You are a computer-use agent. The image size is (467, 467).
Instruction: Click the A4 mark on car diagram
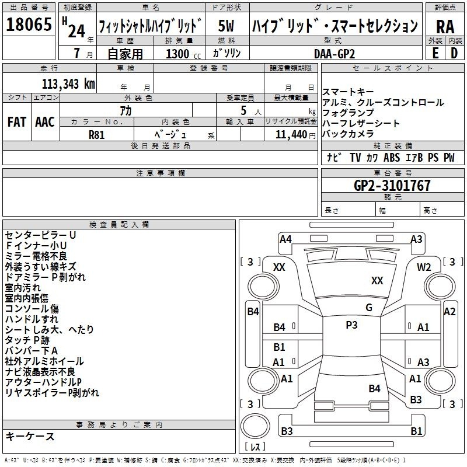click(x=285, y=239)
